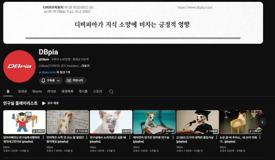Click 조회수 23만회 view count text
275x160 pixels.
(x=227, y=151)
